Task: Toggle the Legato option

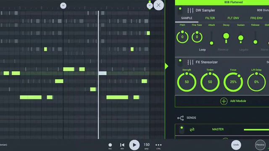Action: 244,49
